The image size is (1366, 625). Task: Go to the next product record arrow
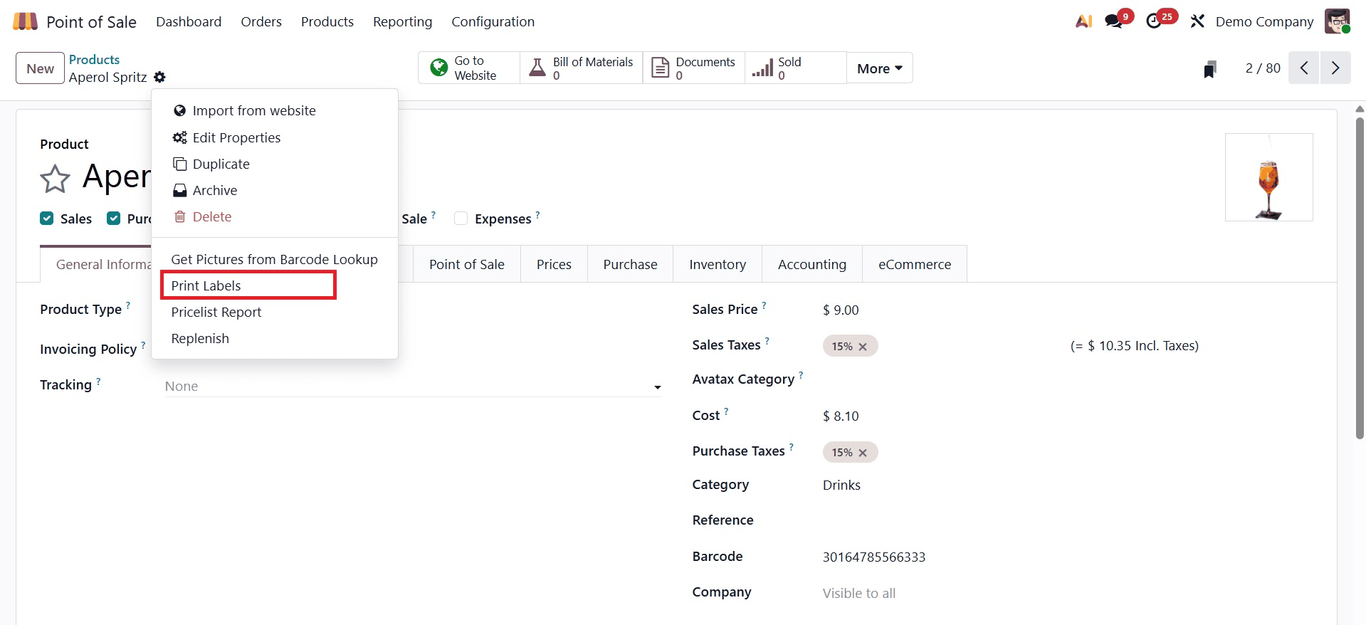tap(1335, 68)
